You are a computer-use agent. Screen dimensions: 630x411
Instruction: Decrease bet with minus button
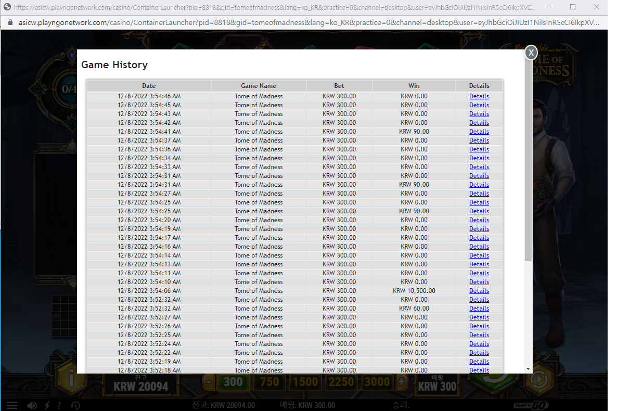coord(208,382)
